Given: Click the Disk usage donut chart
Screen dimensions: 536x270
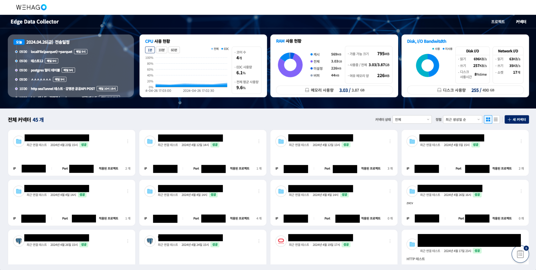Looking at the screenshot, I should pyautogui.click(x=428, y=65).
